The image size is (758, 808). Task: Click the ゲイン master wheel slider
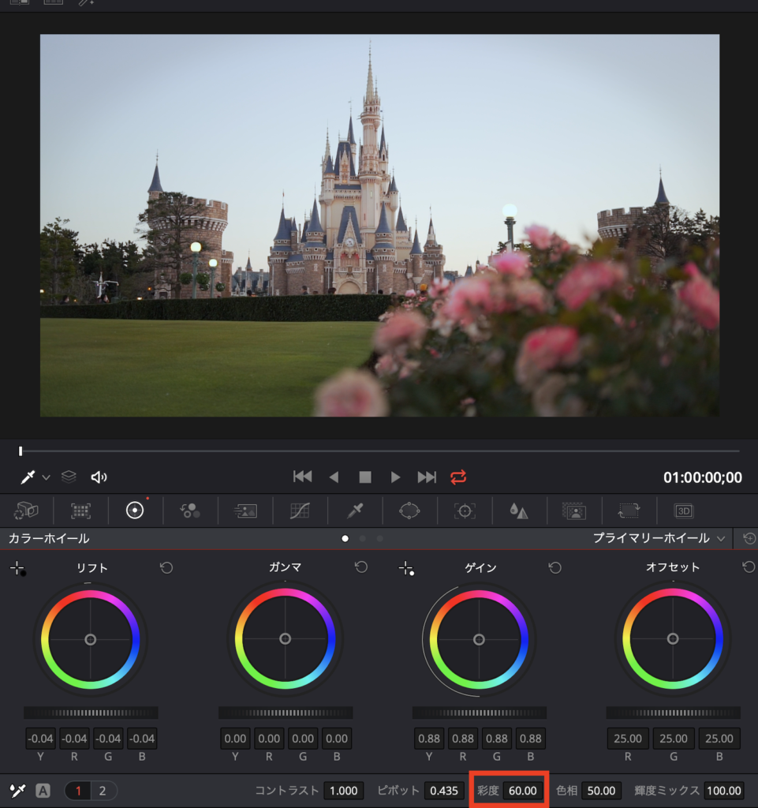479,713
